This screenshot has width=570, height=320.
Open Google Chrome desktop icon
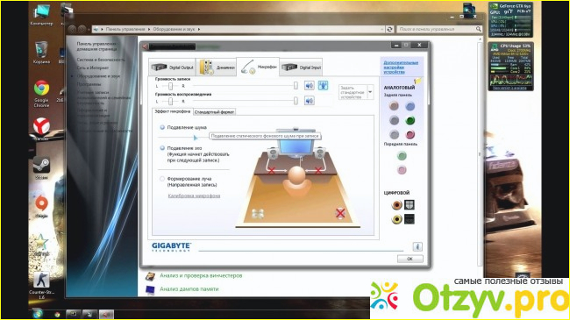[41, 94]
